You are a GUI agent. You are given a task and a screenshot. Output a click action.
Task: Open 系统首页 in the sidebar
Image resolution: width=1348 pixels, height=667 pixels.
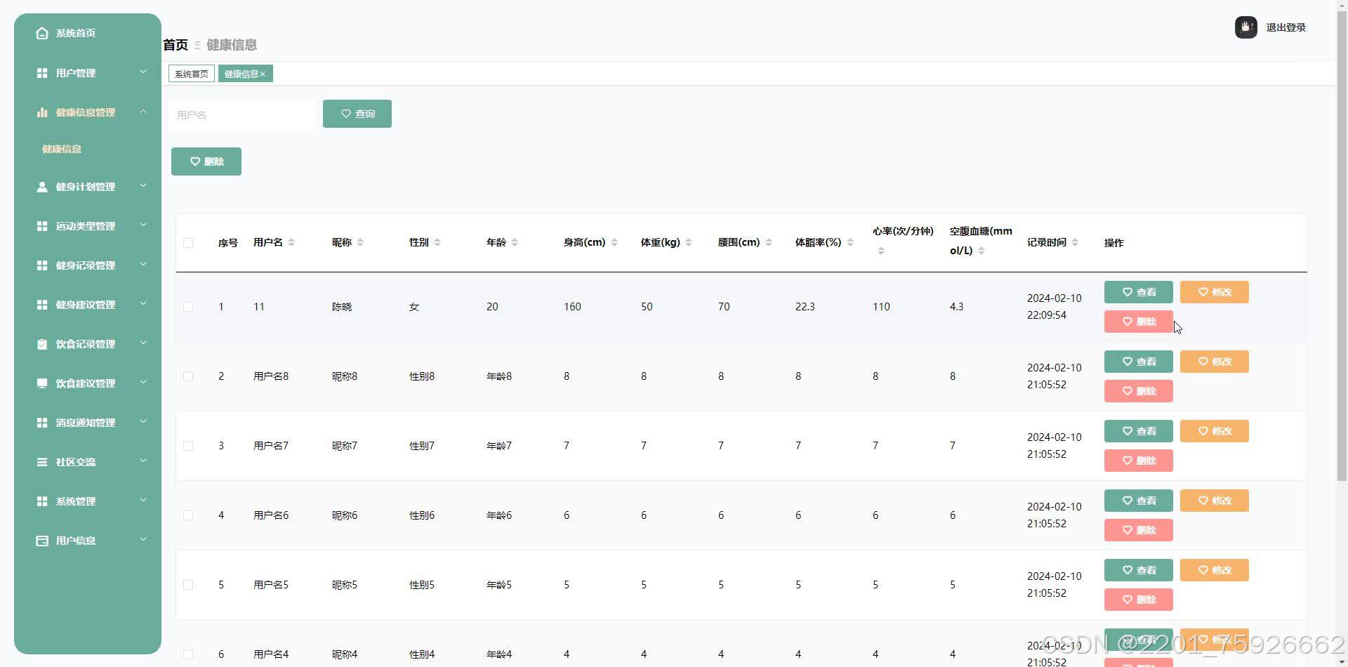pos(76,33)
